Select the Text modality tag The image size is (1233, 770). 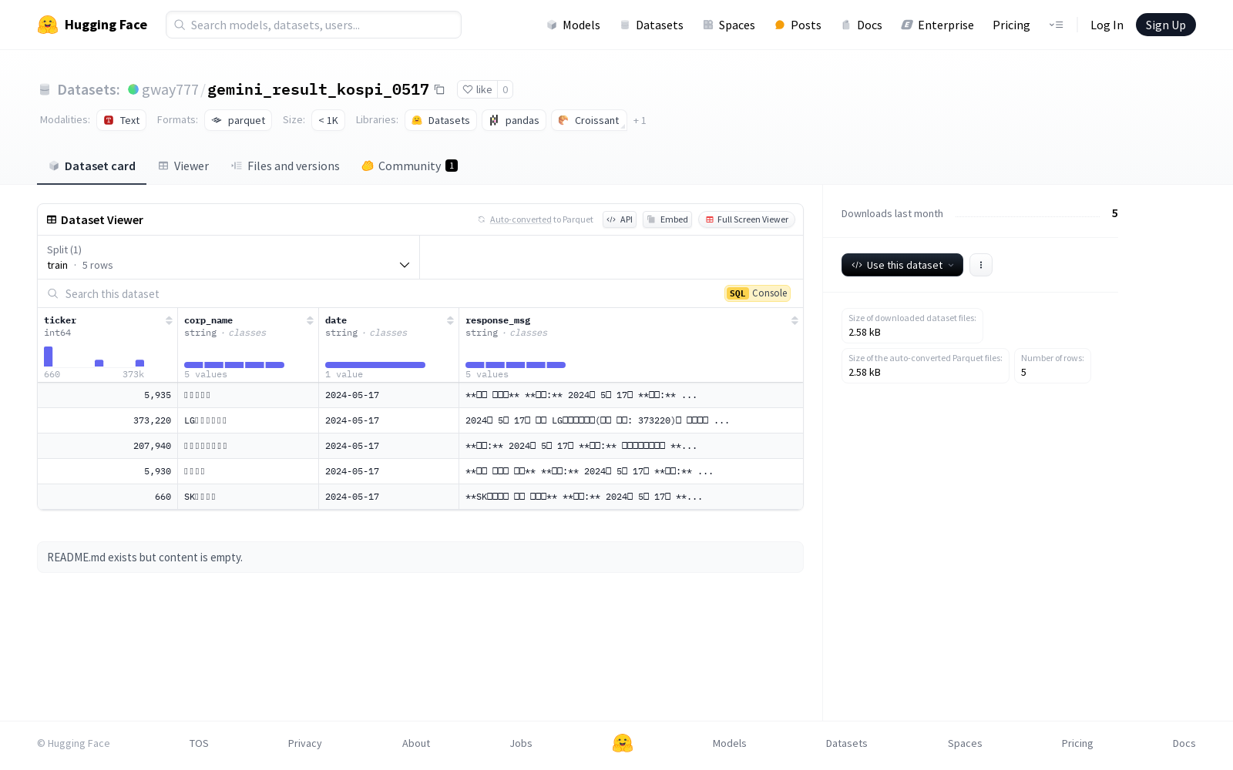(x=121, y=120)
